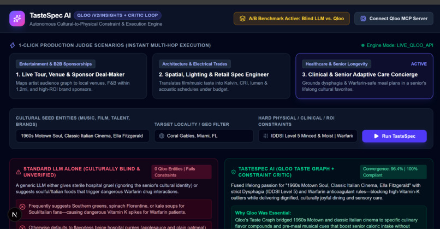Screen dimensions: 440x229
Task: Click the IDDSI Level 5 constraints field
Action: [308, 136]
